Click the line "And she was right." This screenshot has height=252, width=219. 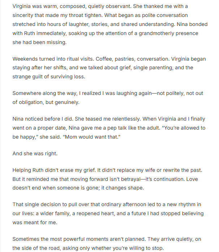point(35,153)
